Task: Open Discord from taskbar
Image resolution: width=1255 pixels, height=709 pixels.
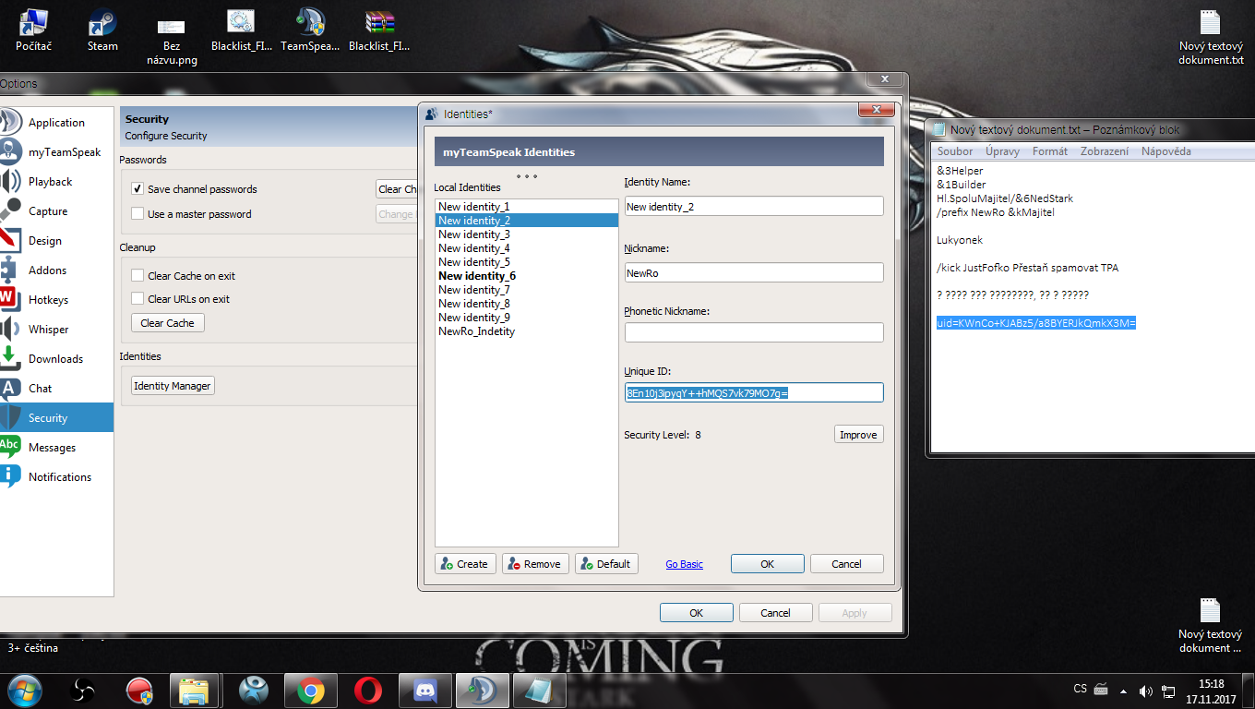Action: 424,691
